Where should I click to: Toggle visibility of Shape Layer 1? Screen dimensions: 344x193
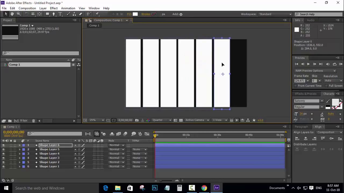(3, 167)
